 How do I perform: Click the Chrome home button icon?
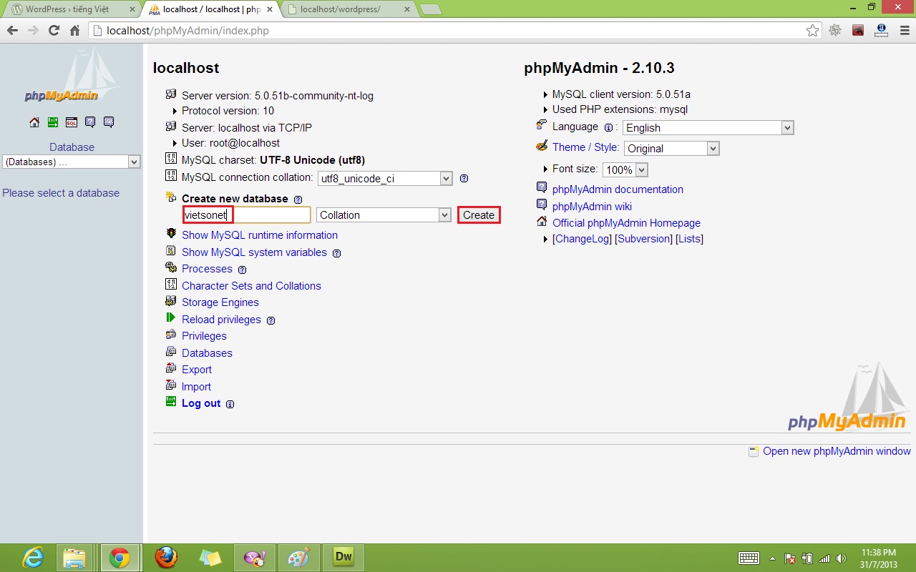point(74,31)
